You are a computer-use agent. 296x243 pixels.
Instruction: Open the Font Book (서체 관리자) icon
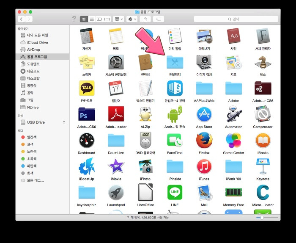(263, 36)
